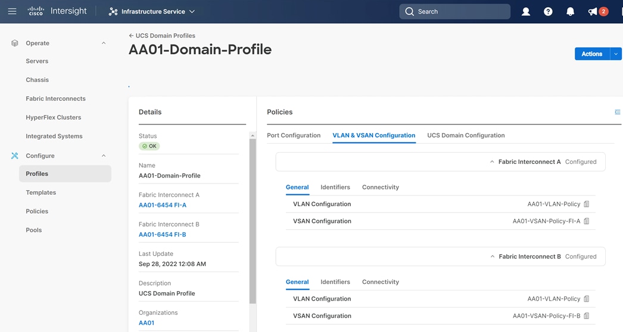
Task: Click the OK status badge
Action: click(x=149, y=146)
